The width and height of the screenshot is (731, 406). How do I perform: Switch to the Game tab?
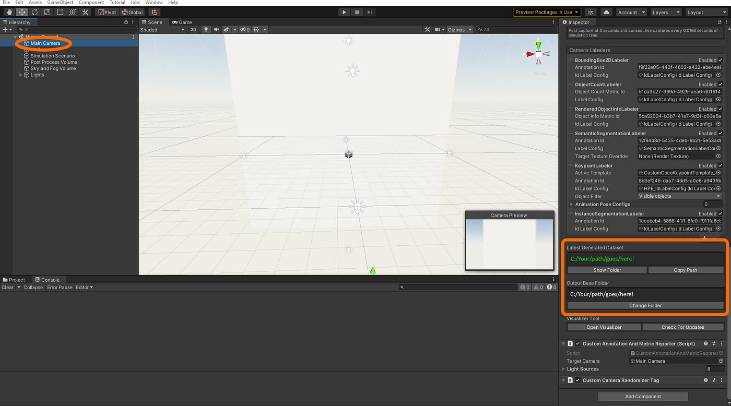pos(182,22)
